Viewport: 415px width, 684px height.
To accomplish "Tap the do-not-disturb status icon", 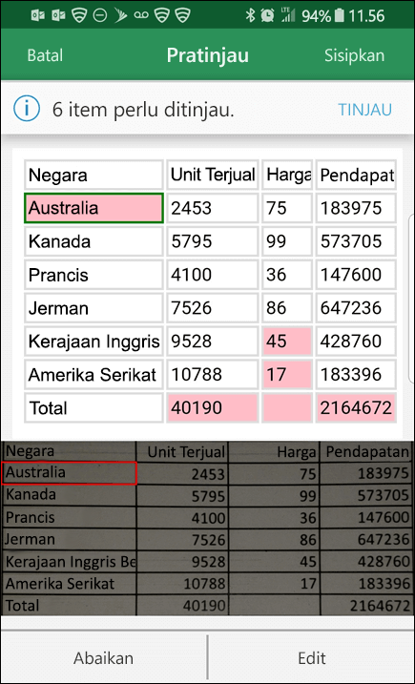I will 100,16.
